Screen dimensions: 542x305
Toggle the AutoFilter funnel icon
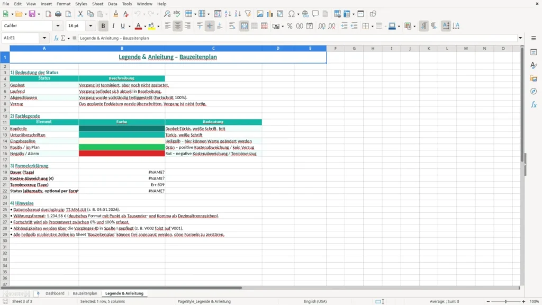(x=248, y=14)
